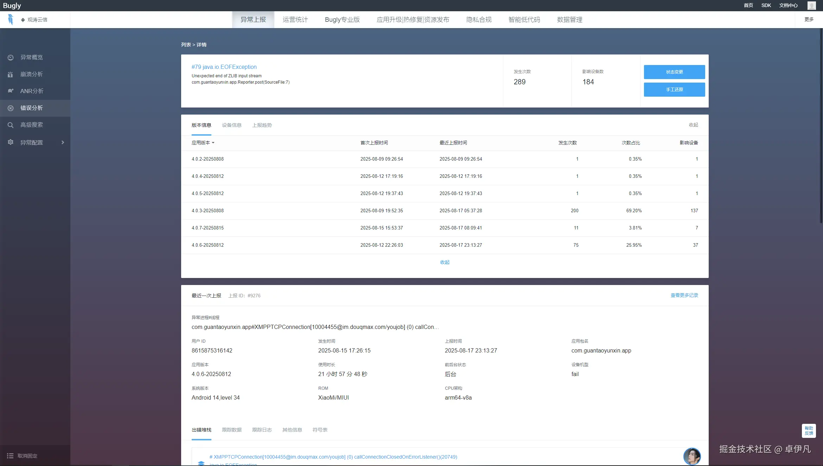The image size is (823, 466).
Task: Sort by 应用版本 dropdown arrow
Action: point(213,143)
